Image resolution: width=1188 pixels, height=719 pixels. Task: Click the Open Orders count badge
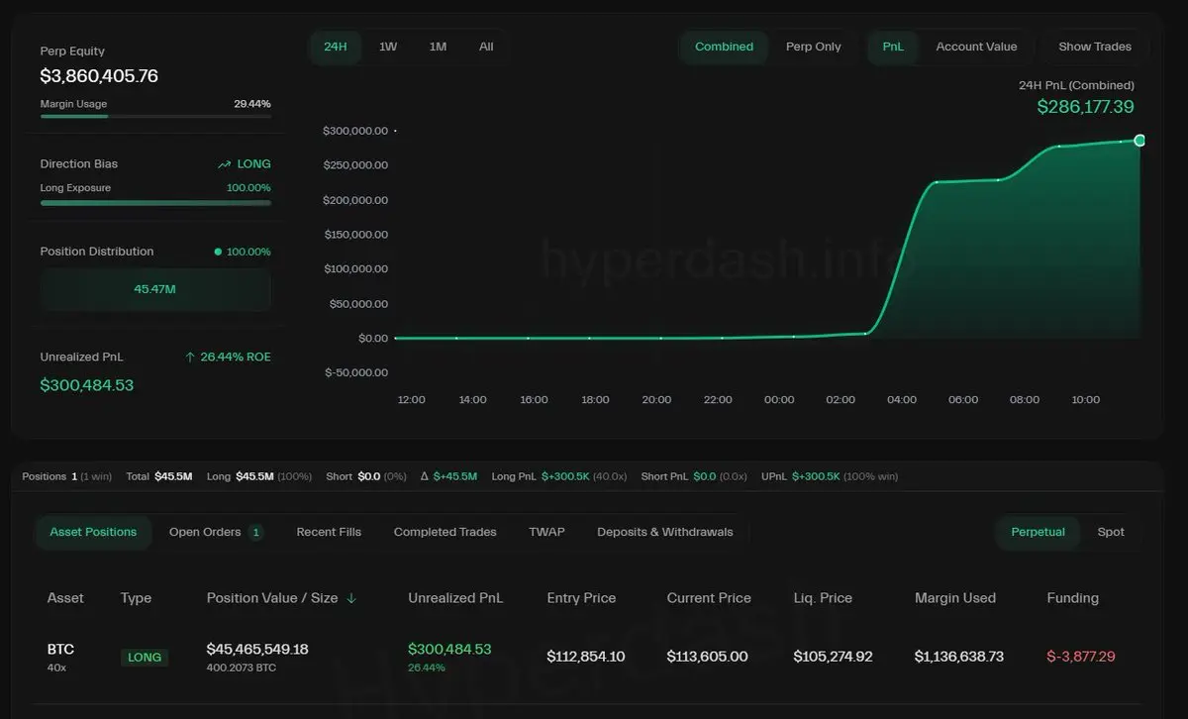256,532
